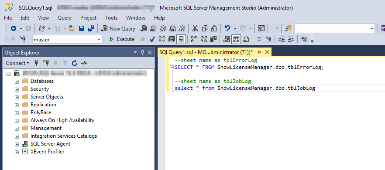Image resolution: width=385 pixels, height=170 pixels.
Task: Open the Edit menu
Action: tap(25, 18)
